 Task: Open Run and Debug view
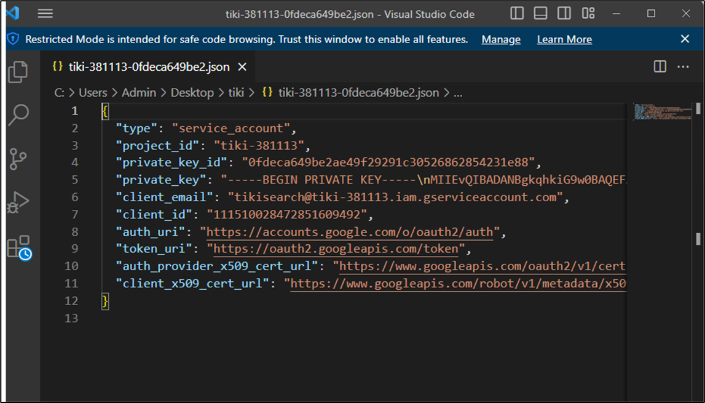(x=18, y=202)
